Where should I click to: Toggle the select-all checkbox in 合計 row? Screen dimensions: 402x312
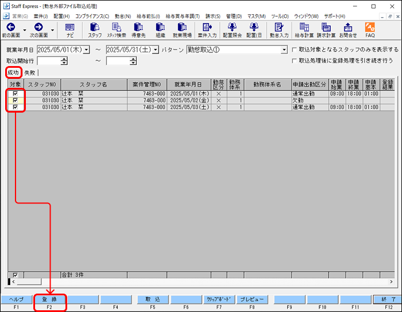click(16, 275)
